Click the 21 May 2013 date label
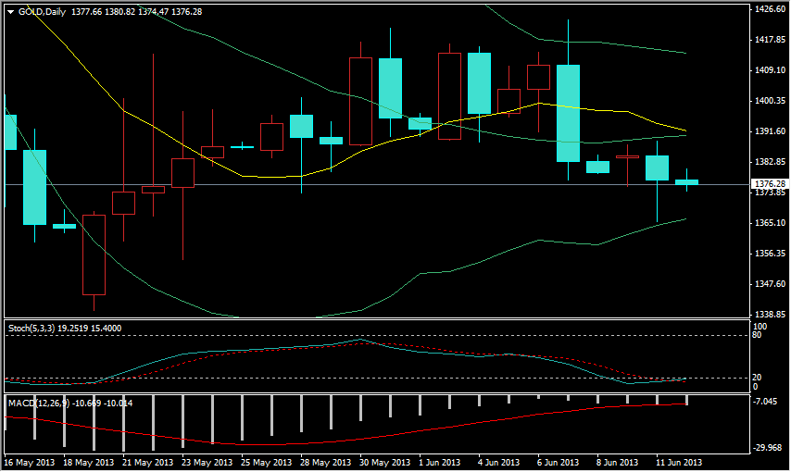The height and width of the screenshot is (472, 791). [148, 463]
